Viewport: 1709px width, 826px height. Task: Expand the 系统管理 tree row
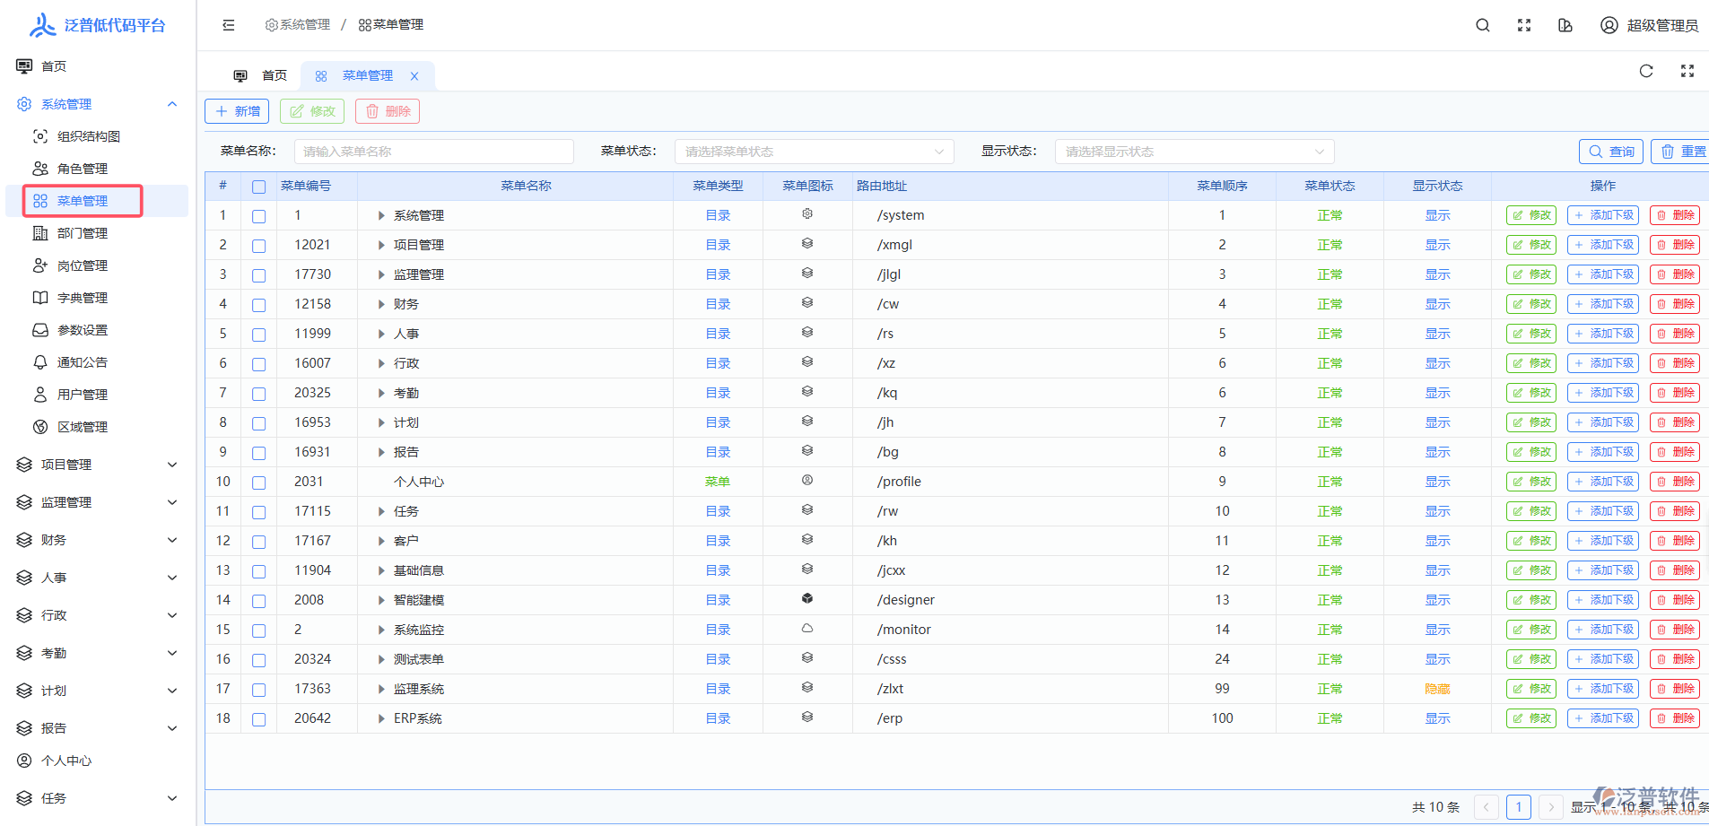point(381,216)
